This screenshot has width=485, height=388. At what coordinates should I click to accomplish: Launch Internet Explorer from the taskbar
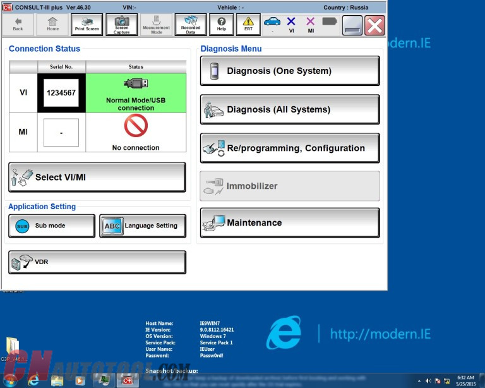[33, 380]
